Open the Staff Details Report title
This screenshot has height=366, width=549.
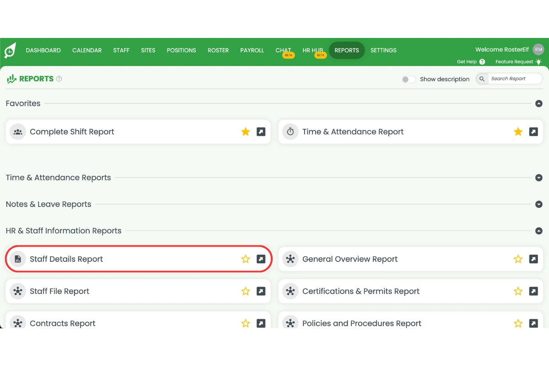[66, 259]
